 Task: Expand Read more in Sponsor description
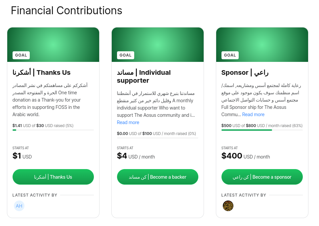point(253,114)
